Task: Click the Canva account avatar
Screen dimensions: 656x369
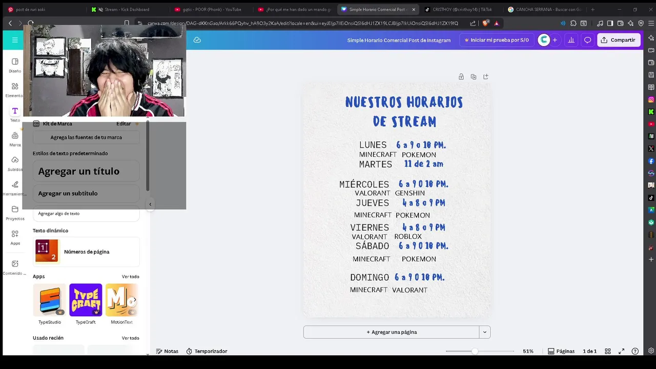Action: click(544, 40)
